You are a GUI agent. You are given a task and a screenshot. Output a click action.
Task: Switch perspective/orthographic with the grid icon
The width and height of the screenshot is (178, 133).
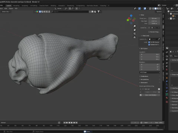coord(135,37)
